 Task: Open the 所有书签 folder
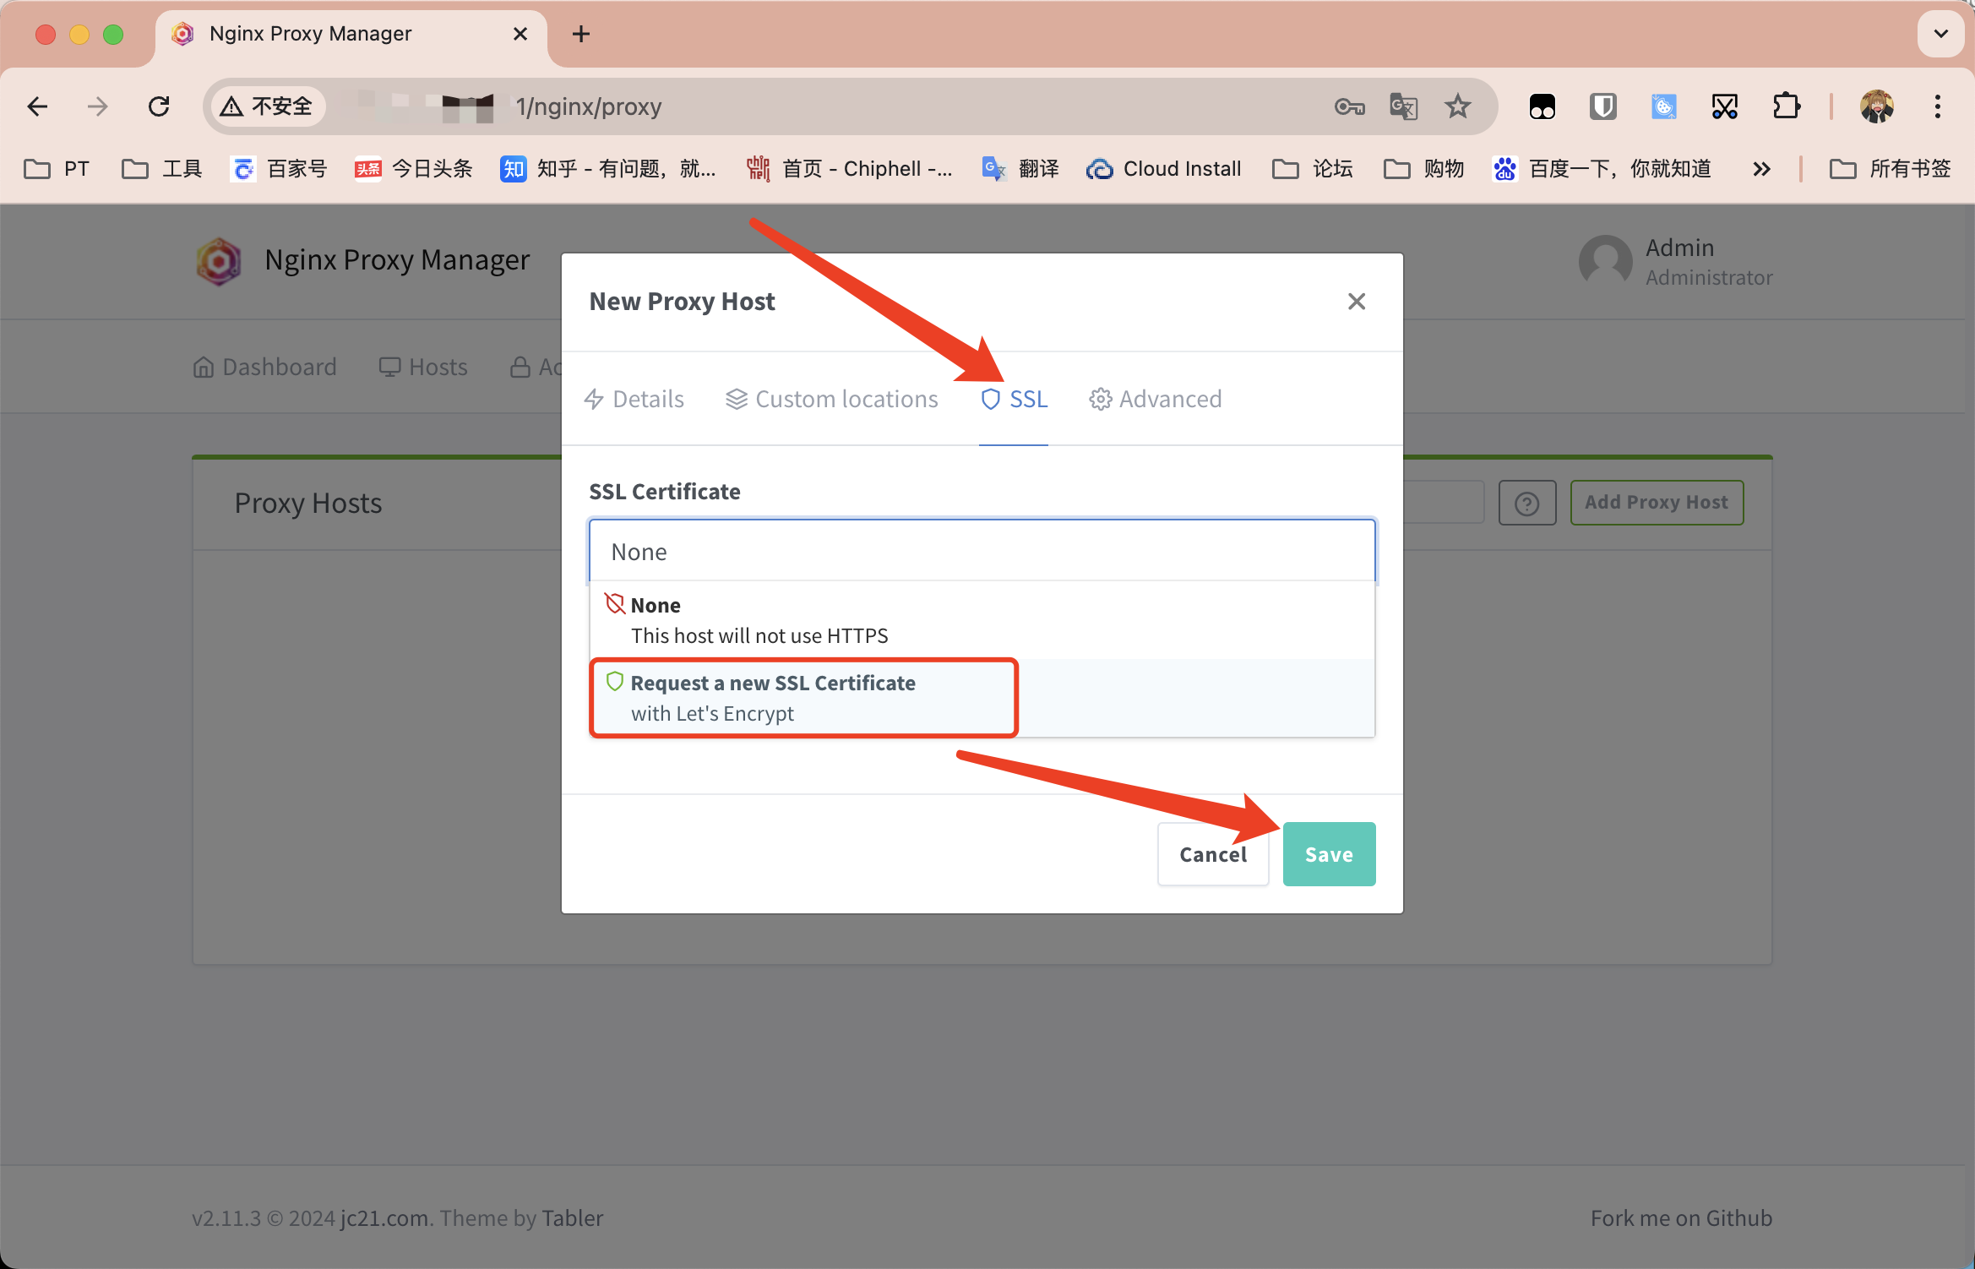tap(1891, 169)
